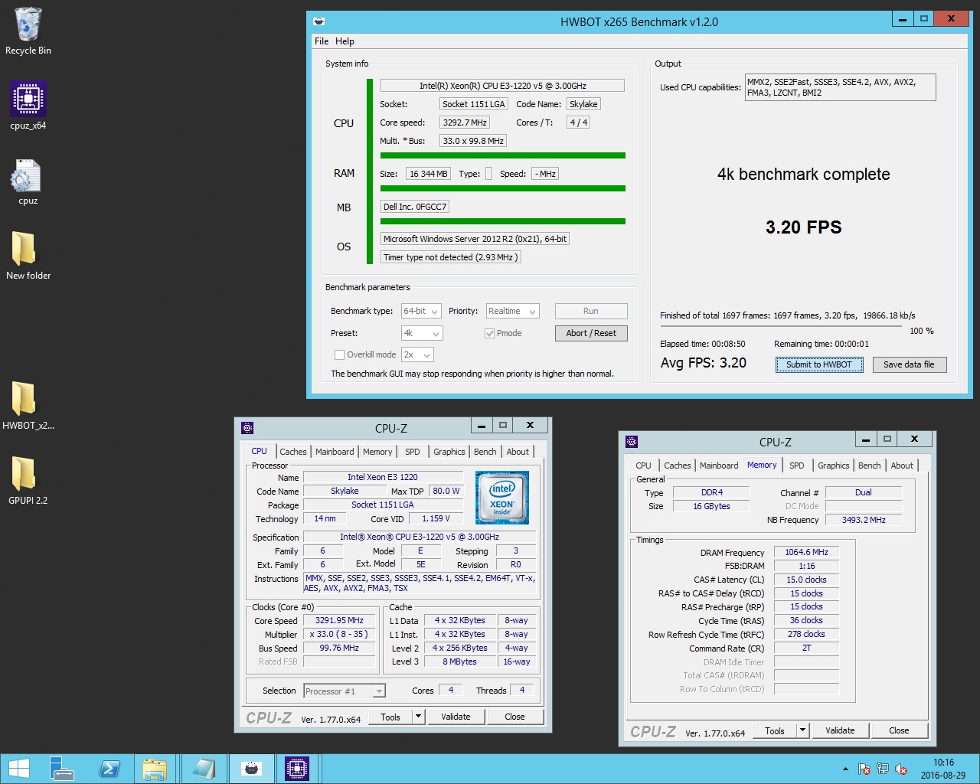Image resolution: width=980 pixels, height=784 pixels.
Task: Toggle the Pmode checkbox
Action: [489, 333]
